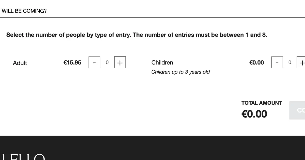
Task: Click the black footer band
Action: (152, 148)
